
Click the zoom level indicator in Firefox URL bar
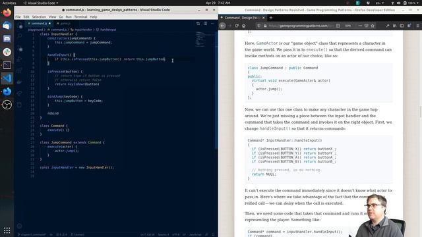pyautogui.click(x=347, y=26)
